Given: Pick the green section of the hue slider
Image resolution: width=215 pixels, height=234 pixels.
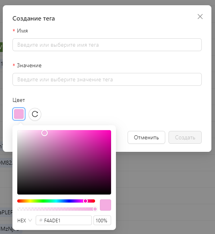Looking at the screenshot, I should [43, 201].
